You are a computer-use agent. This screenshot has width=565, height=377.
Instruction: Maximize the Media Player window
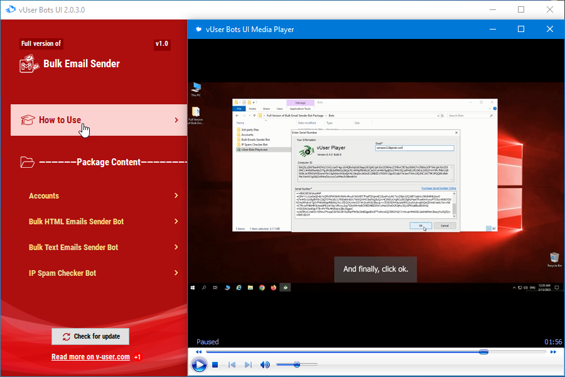pos(521,29)
